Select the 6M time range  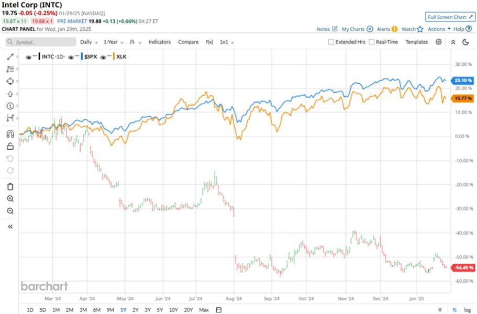tap(96, 310)
